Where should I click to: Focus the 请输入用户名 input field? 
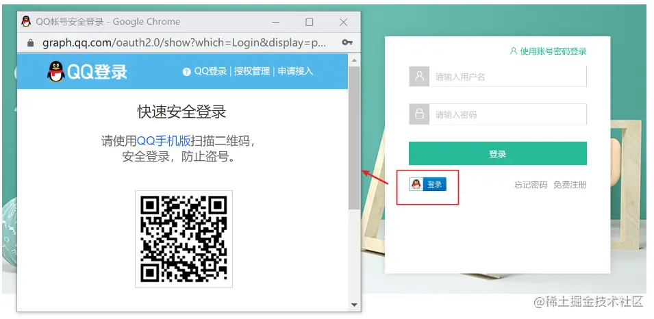click(507, 76)
